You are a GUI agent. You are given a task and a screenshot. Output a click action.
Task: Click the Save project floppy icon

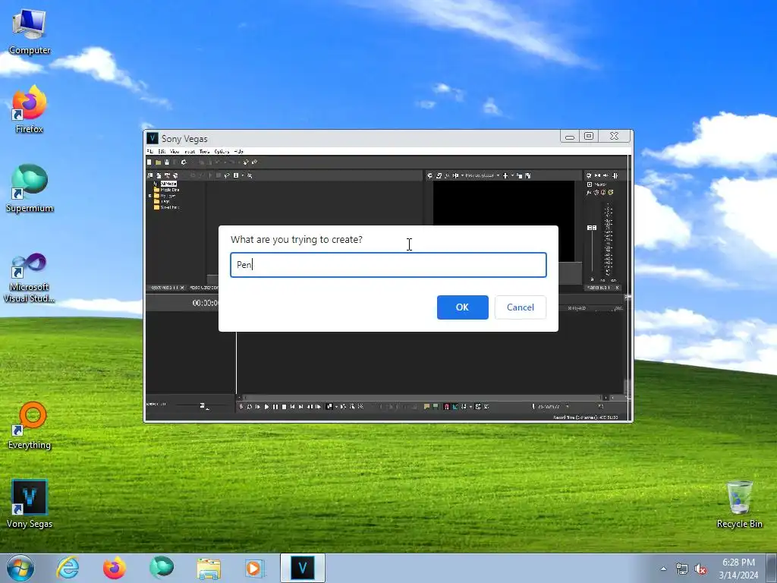point(167,162)
